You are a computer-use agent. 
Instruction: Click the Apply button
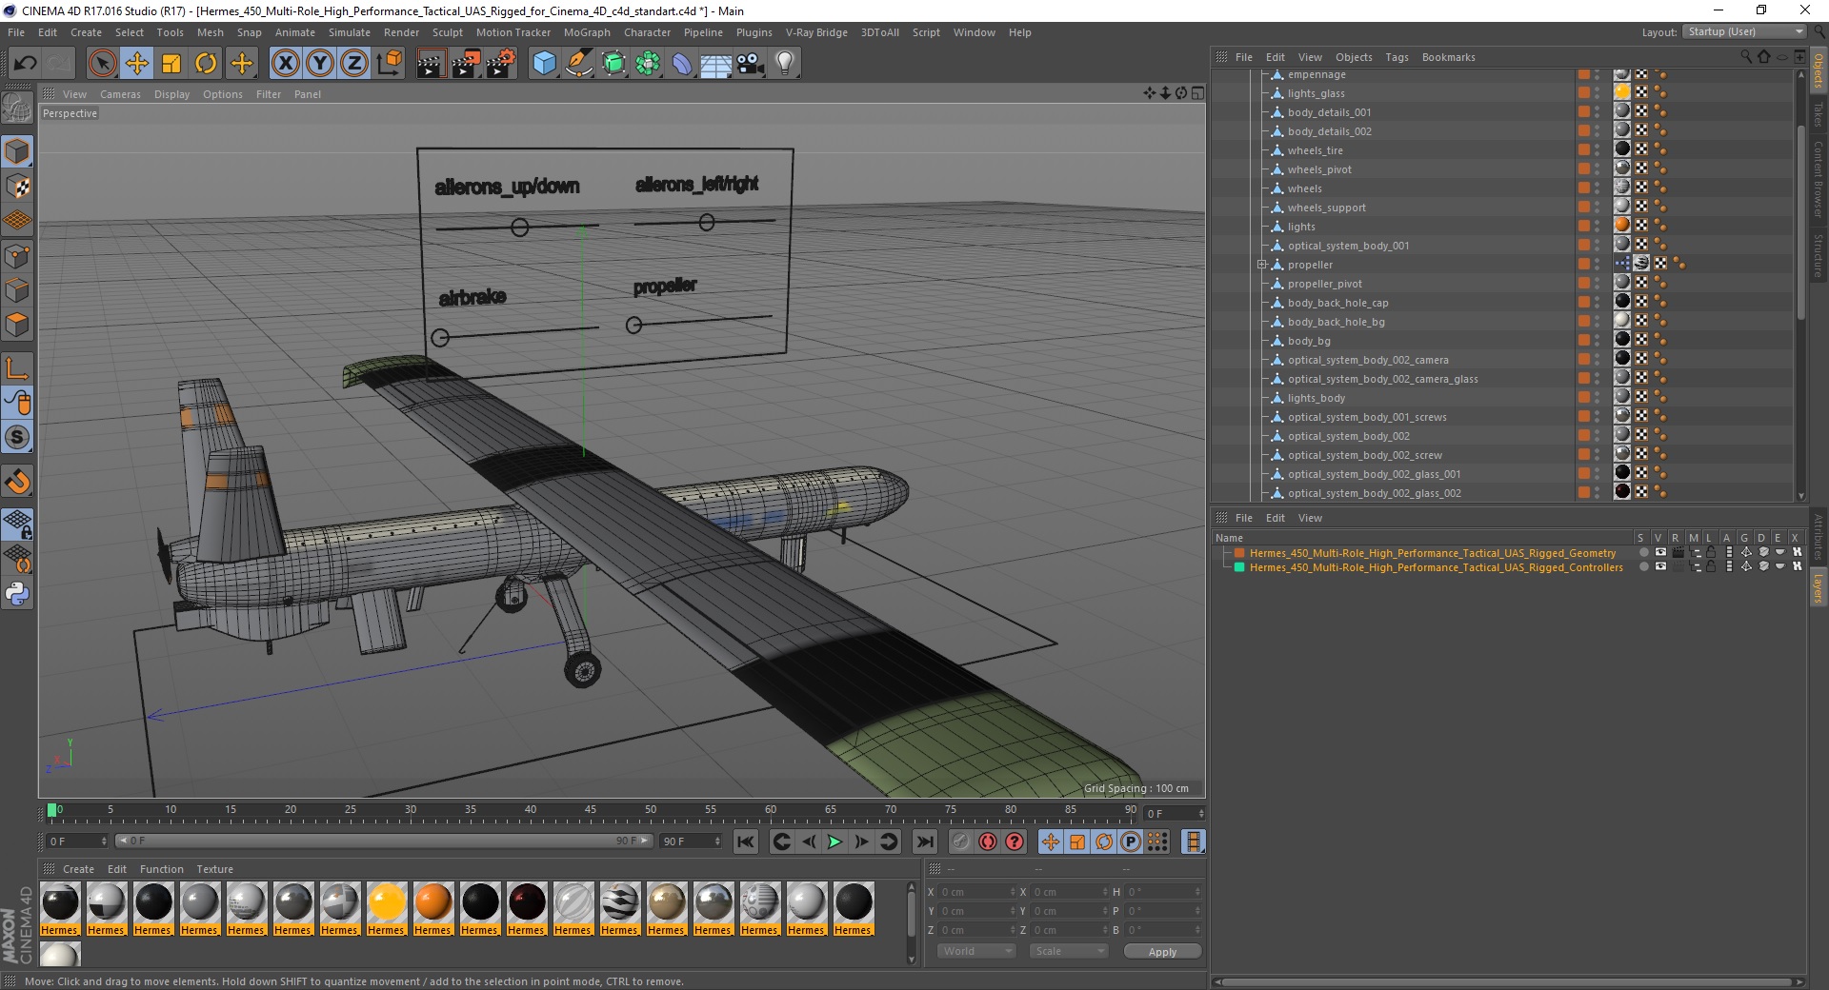1162,952
